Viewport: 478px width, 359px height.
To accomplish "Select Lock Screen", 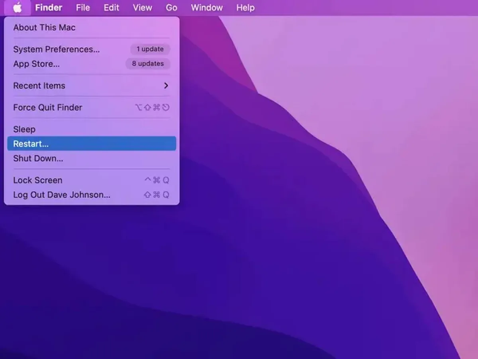I will click(37, 180).
